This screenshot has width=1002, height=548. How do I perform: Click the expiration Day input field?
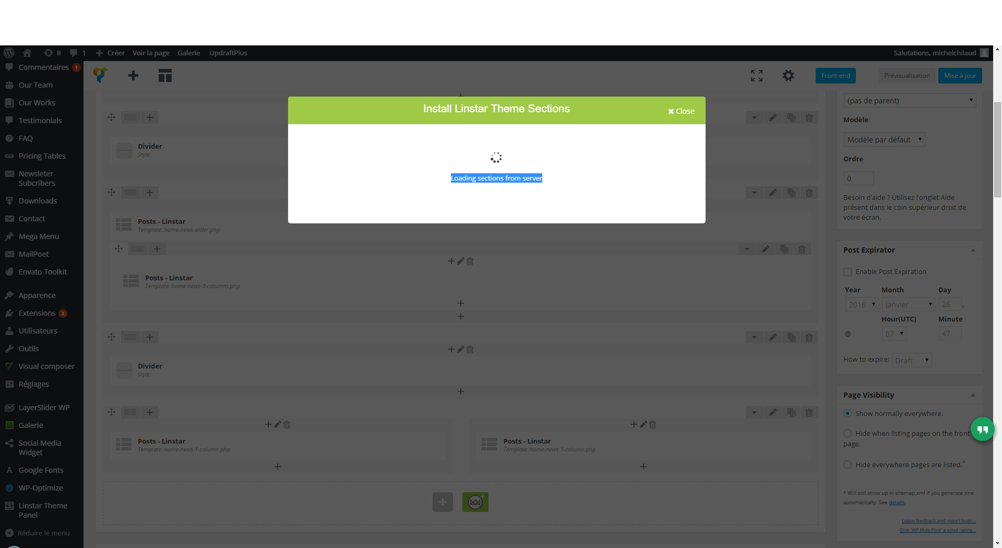(950, 304)
